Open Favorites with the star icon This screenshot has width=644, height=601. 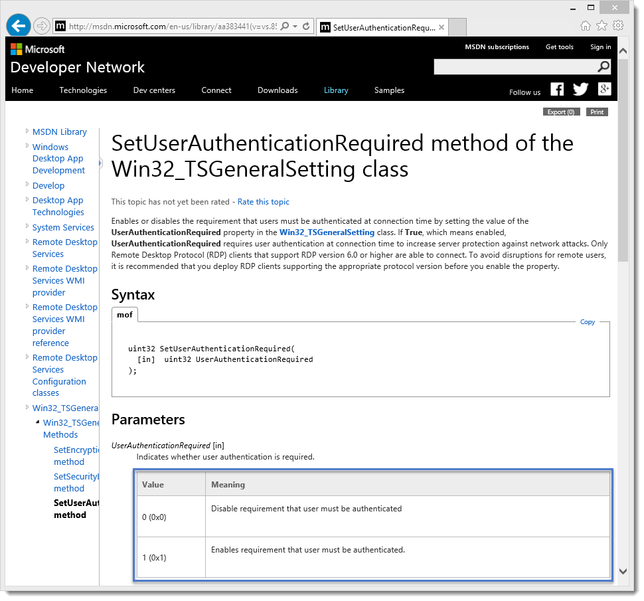click(x=602, y=26)
